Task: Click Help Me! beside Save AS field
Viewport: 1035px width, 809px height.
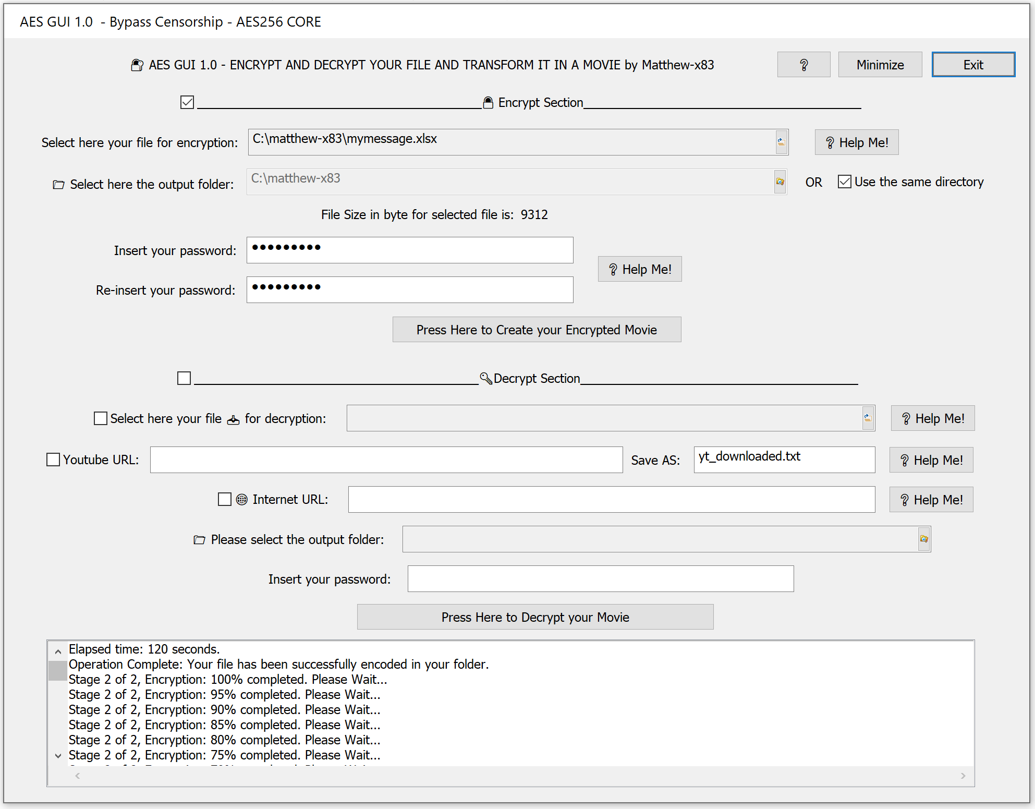Action: tap(931, 460)
